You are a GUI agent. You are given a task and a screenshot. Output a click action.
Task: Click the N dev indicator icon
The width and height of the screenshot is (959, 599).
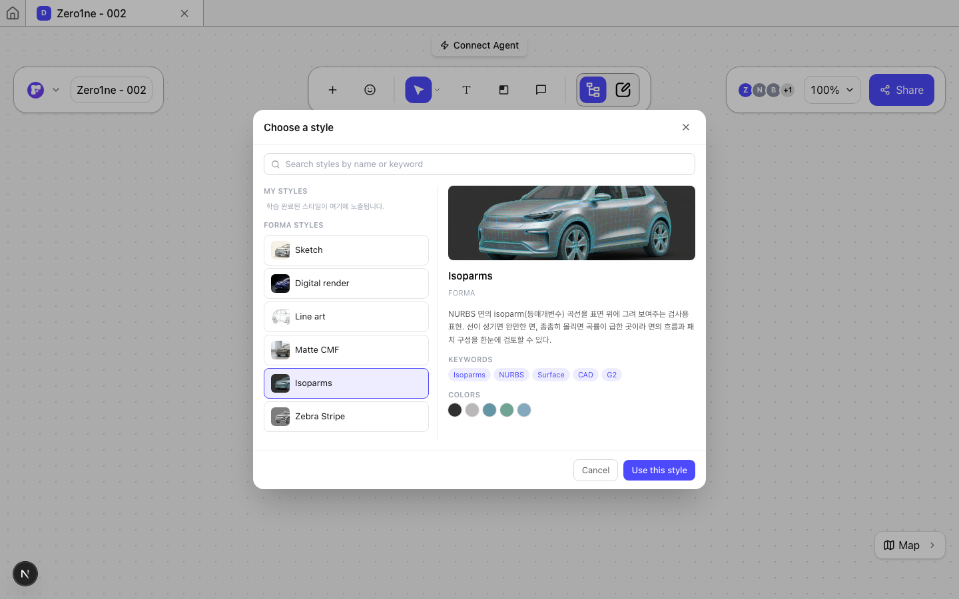[x=25, y=574]
